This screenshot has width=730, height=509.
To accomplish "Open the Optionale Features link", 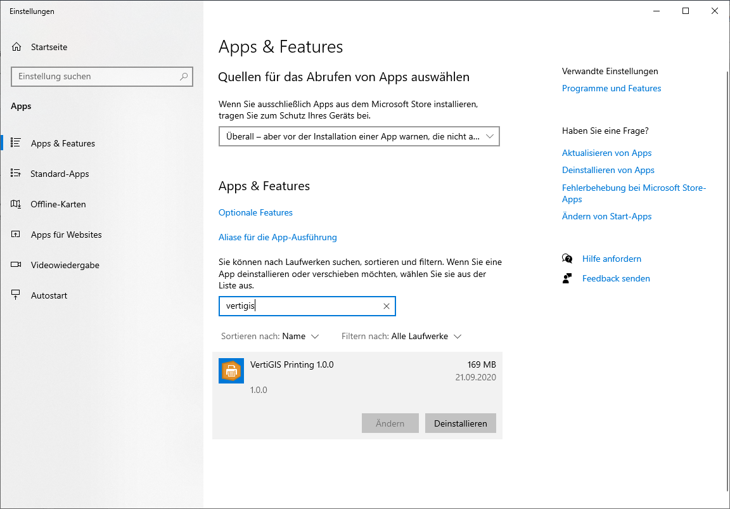I will click(x=255, y=212).
